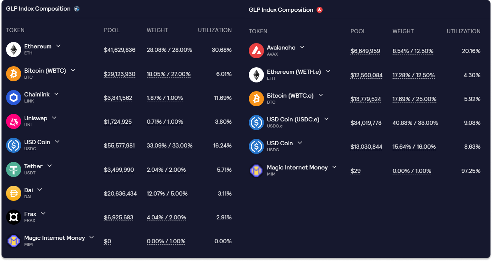Select the Avalanche utilization value 20.16%

click(x=471, y=51)
